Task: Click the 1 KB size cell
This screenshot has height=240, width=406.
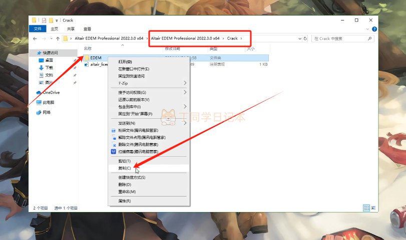Action: tap(263, 64)
